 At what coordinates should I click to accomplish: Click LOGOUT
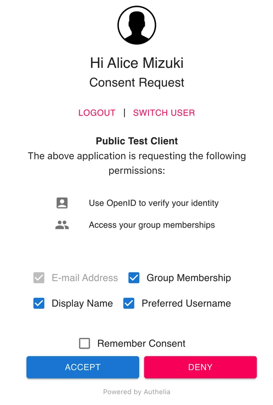pos(97,112)
